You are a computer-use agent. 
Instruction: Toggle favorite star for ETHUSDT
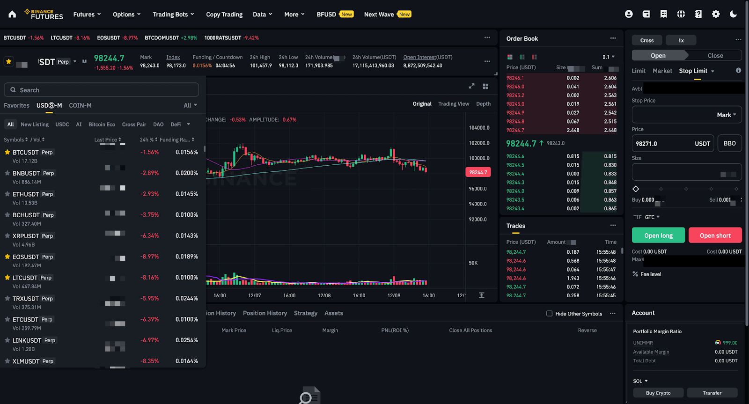[7, 194]
